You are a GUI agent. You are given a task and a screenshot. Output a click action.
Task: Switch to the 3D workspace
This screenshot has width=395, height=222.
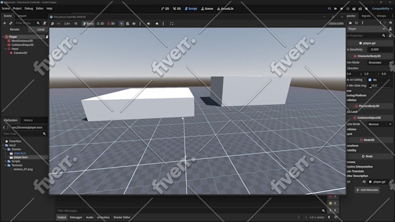(x=177, y=9)
